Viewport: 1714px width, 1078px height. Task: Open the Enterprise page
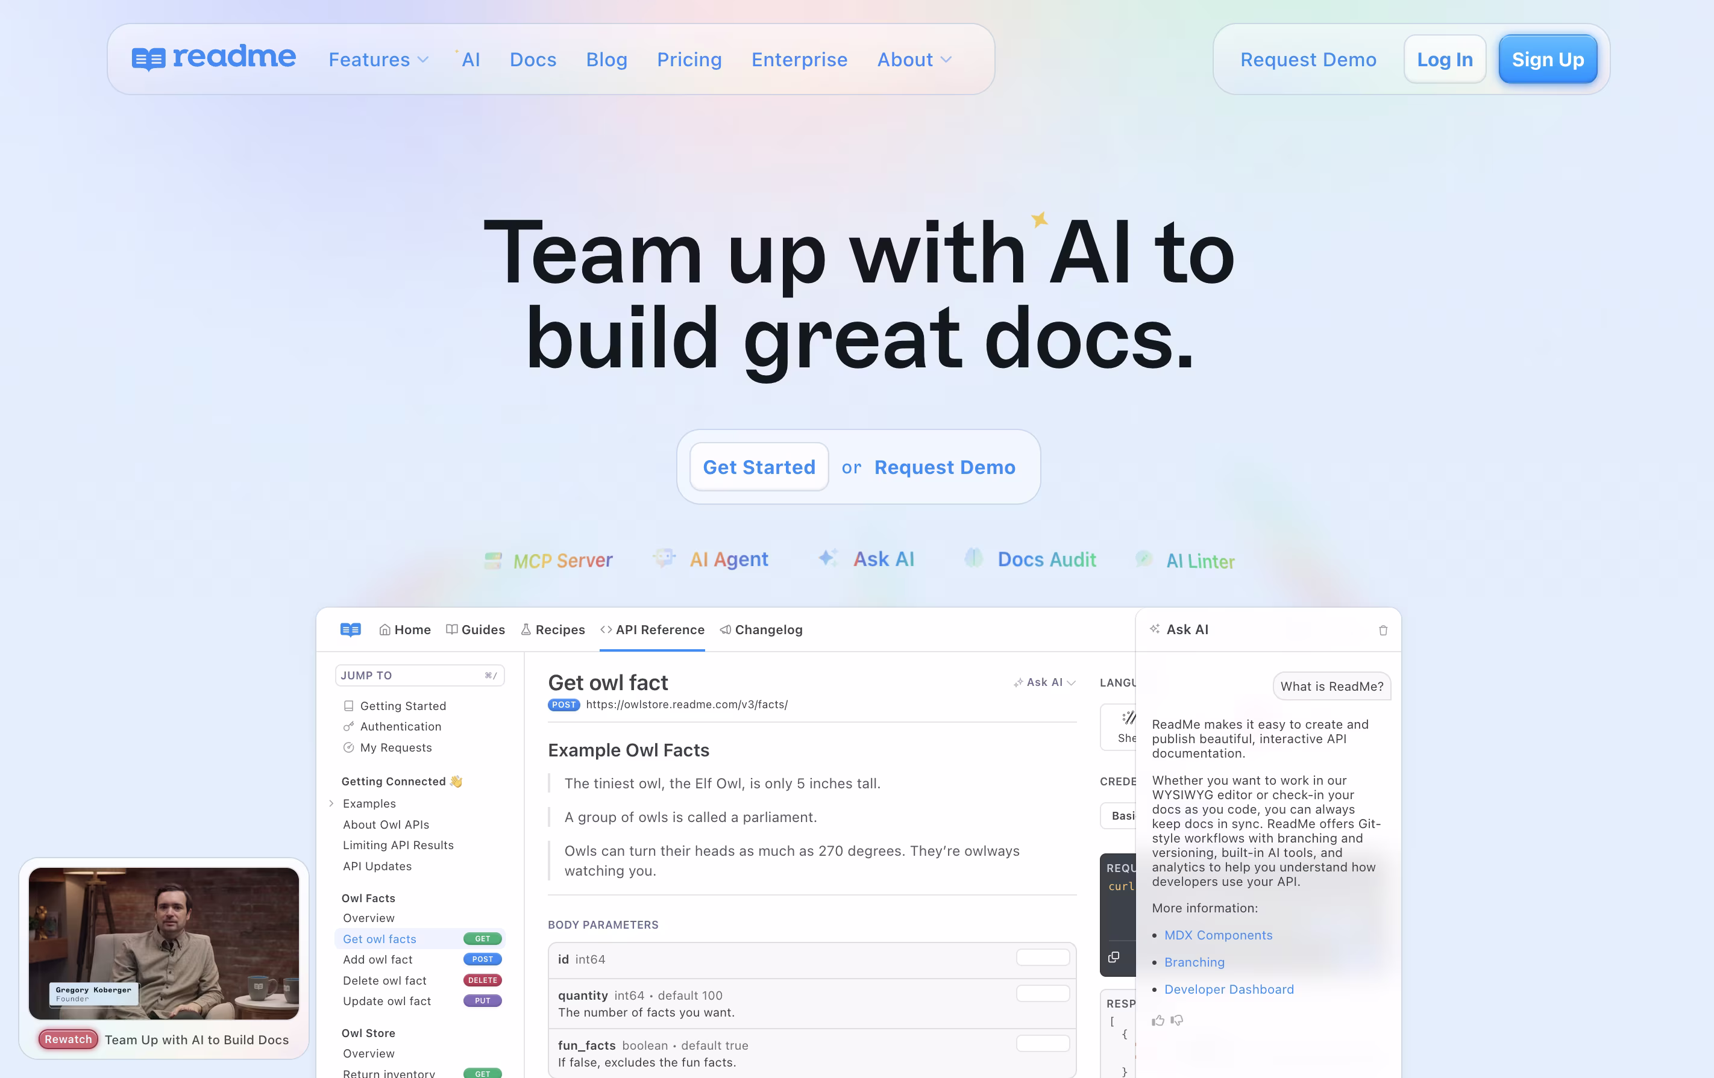[x=799, y=59]
